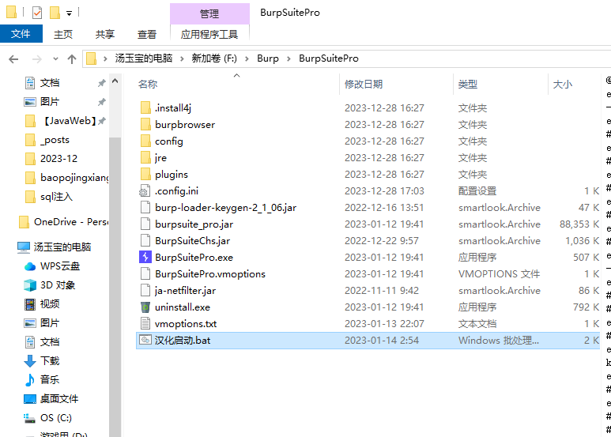The image size is (611, 437).
Task: Open the _posts folder in quick access
Action: click(x=47, y=140)
